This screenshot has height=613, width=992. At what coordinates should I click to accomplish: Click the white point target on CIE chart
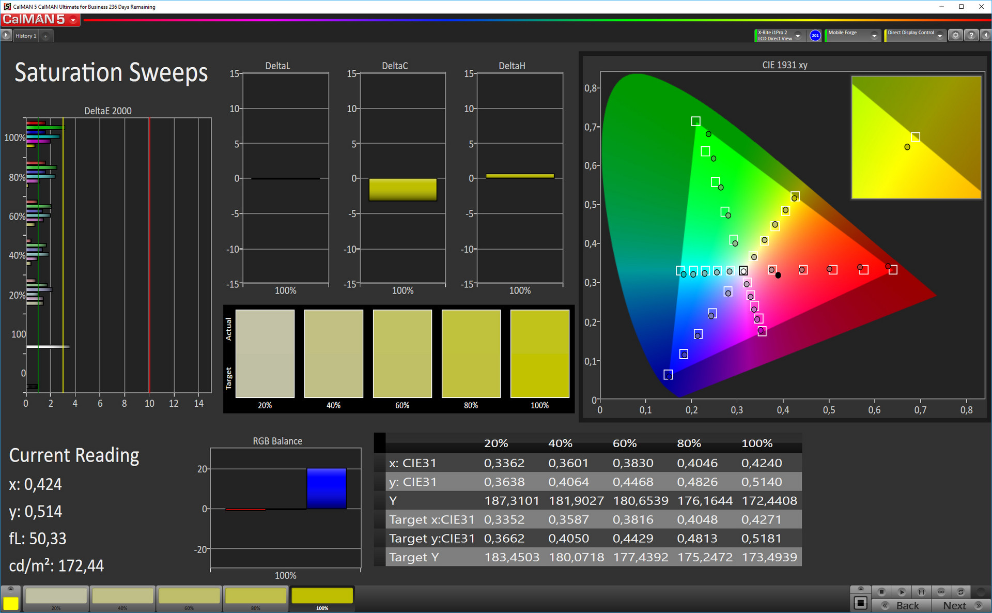pos(743,271)
